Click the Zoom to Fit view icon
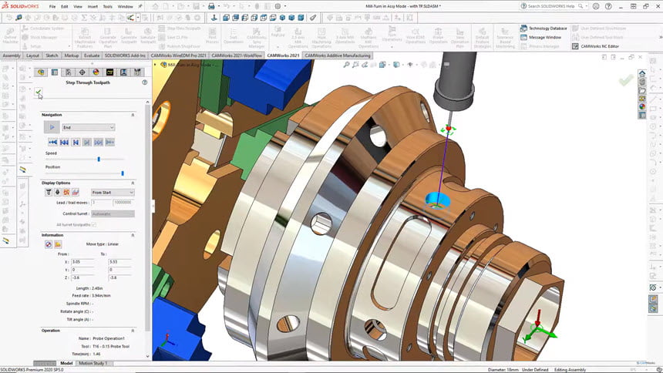This screenshot has width=663, height=373. tap(346, 65)
